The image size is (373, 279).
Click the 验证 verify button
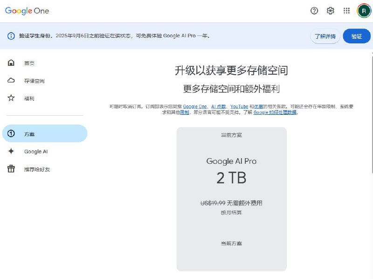[357, 35]
